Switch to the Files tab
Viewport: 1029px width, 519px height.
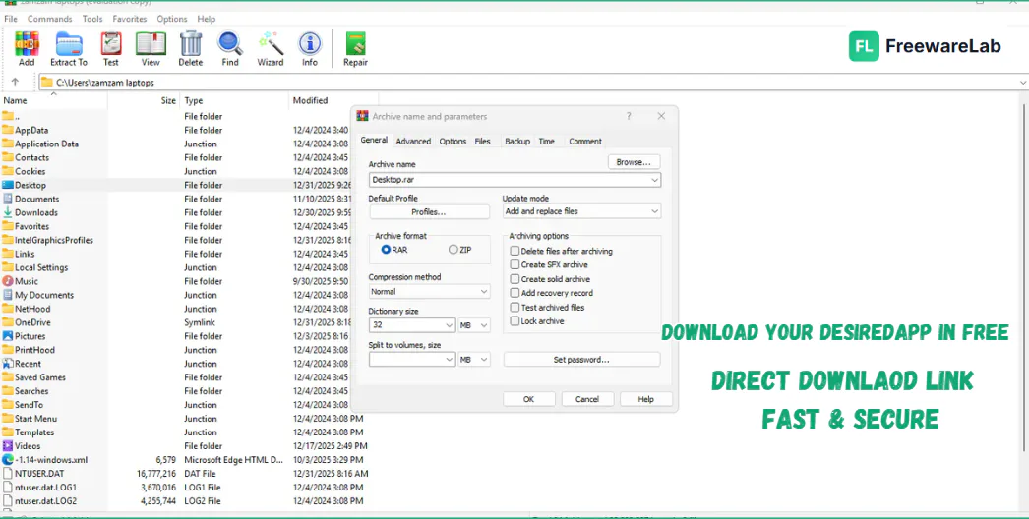coord(482,142)
